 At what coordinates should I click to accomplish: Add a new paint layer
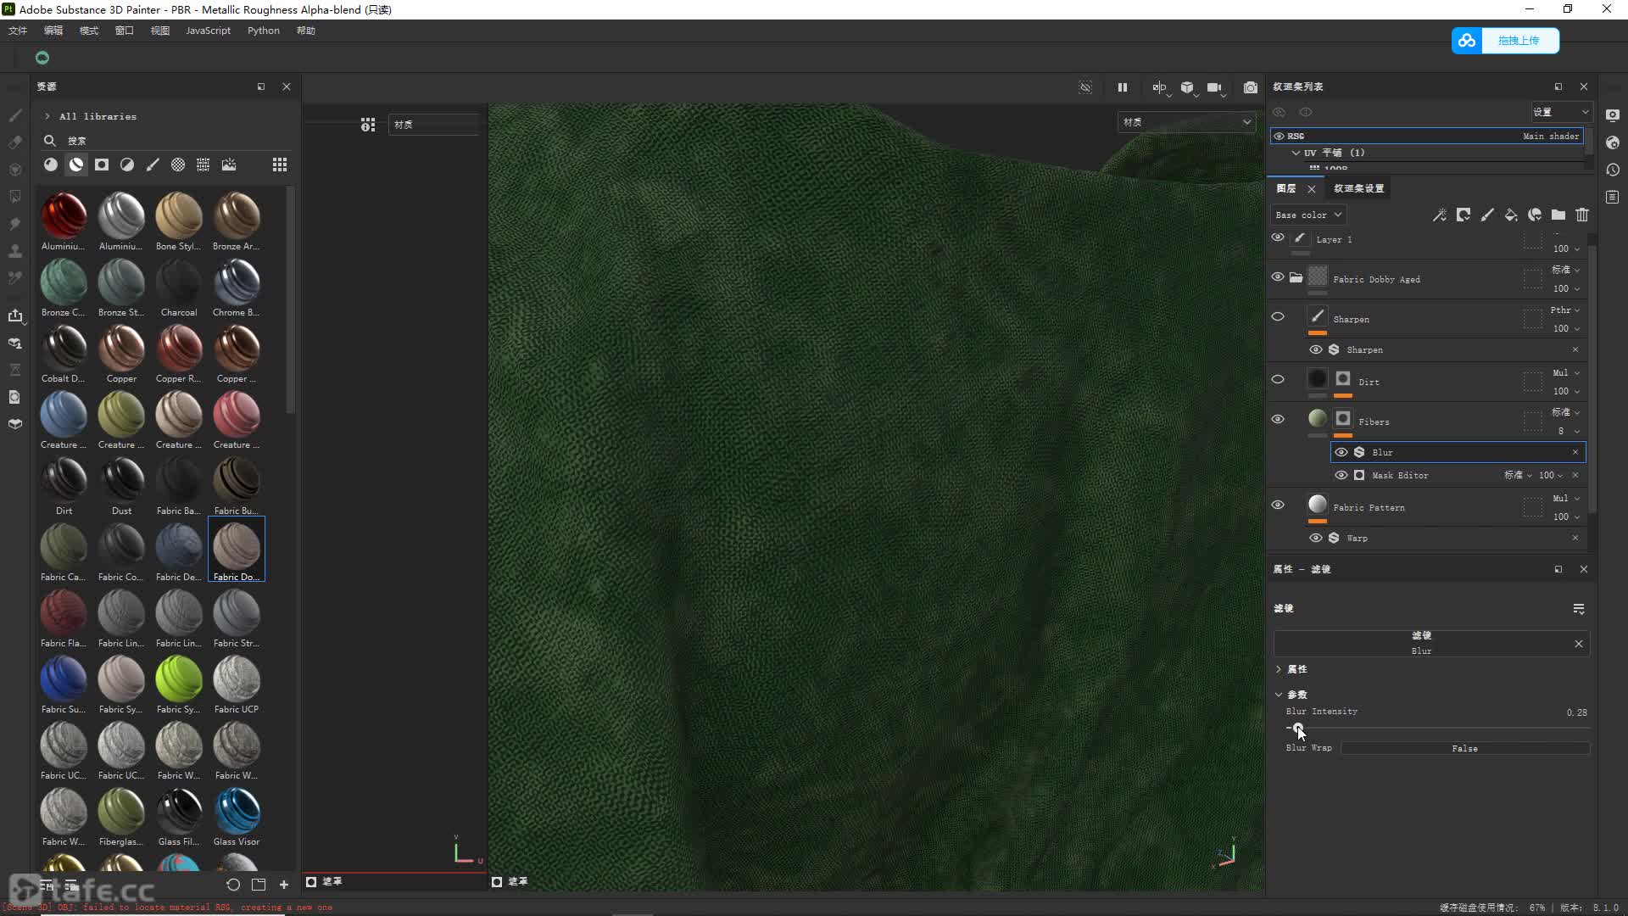(x=1487, y=215)
